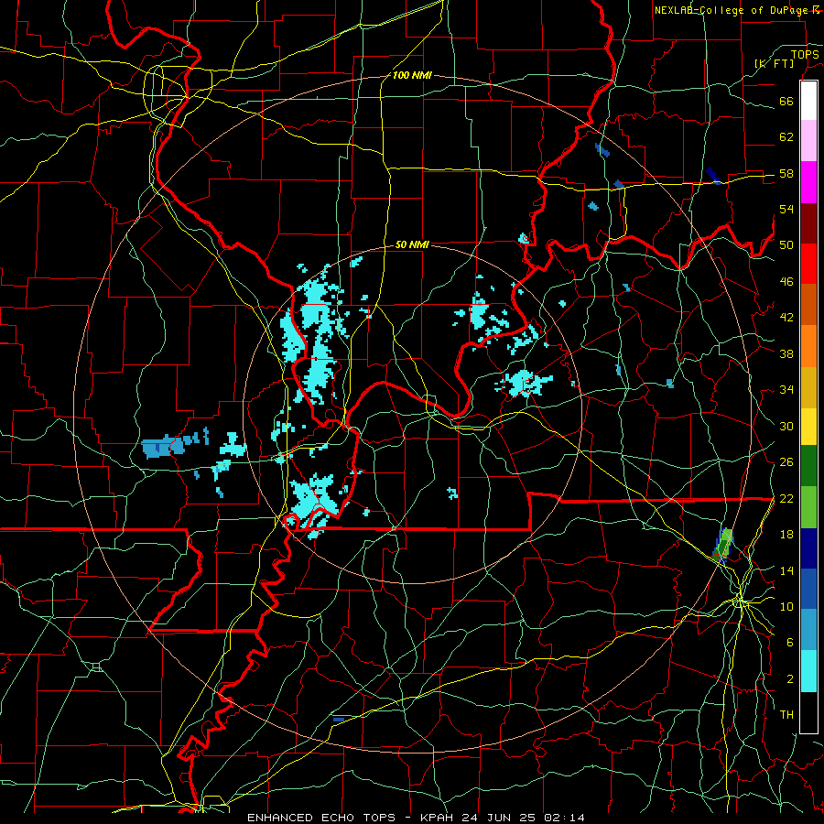This screenshot has height=824, width=824.
Task: Click the "42" legend value
Action: click(x=786, y=318)
